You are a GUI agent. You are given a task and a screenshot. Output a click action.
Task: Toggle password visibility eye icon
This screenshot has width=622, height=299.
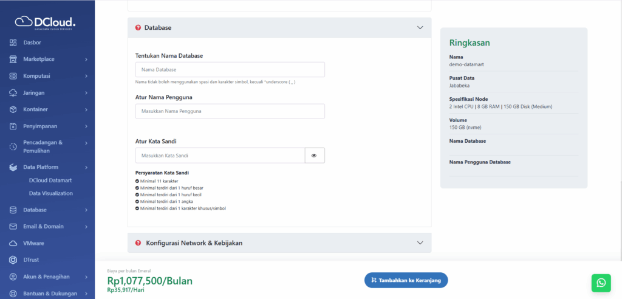tap(314, 156)
